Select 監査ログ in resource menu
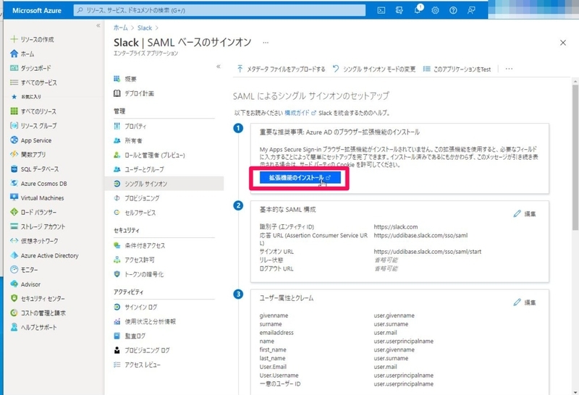 130,336
